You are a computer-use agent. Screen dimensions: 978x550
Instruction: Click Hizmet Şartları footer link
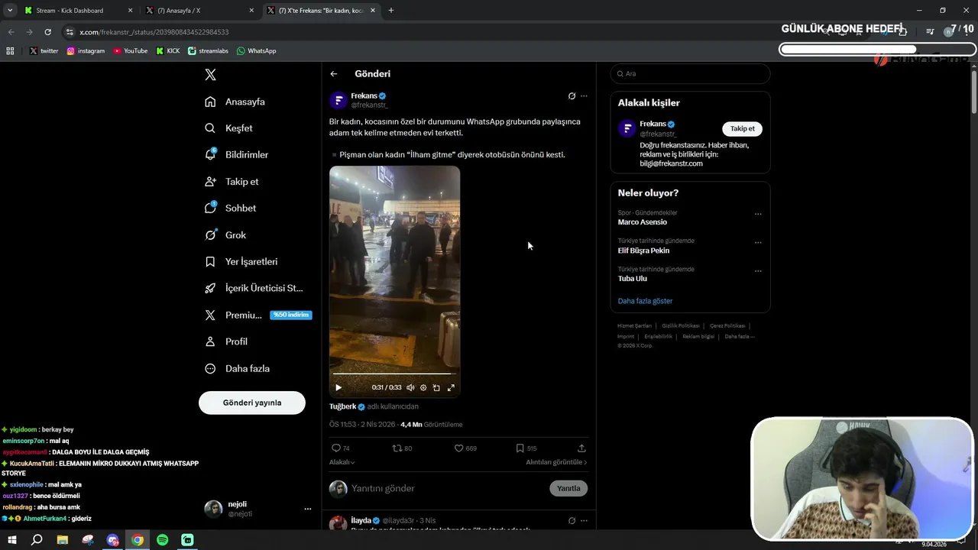click(x=634, y=326)
